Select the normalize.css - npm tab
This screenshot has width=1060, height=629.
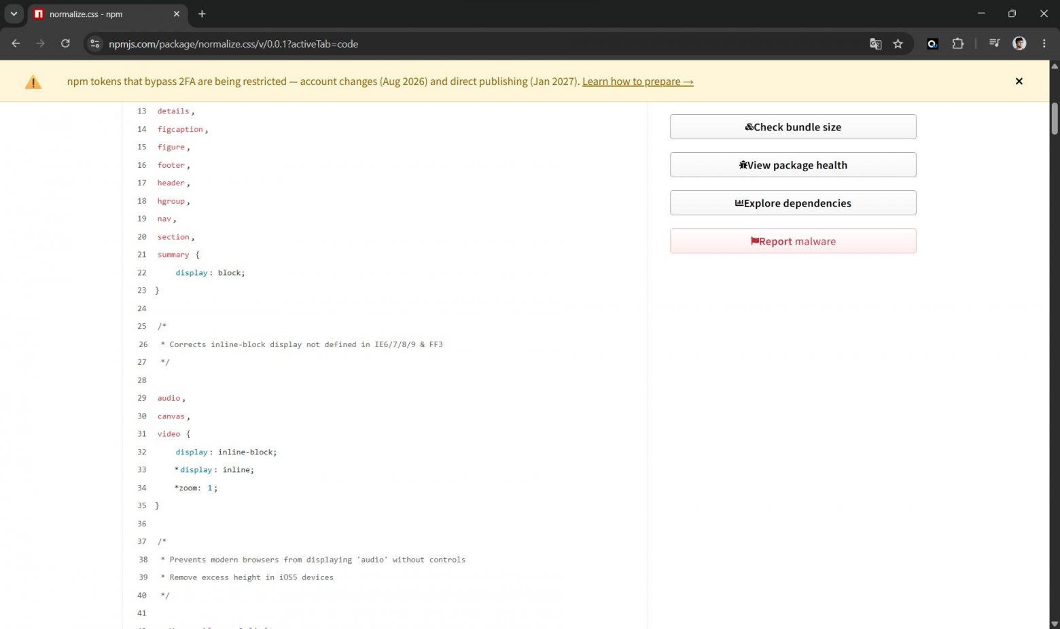pos(107,14)
